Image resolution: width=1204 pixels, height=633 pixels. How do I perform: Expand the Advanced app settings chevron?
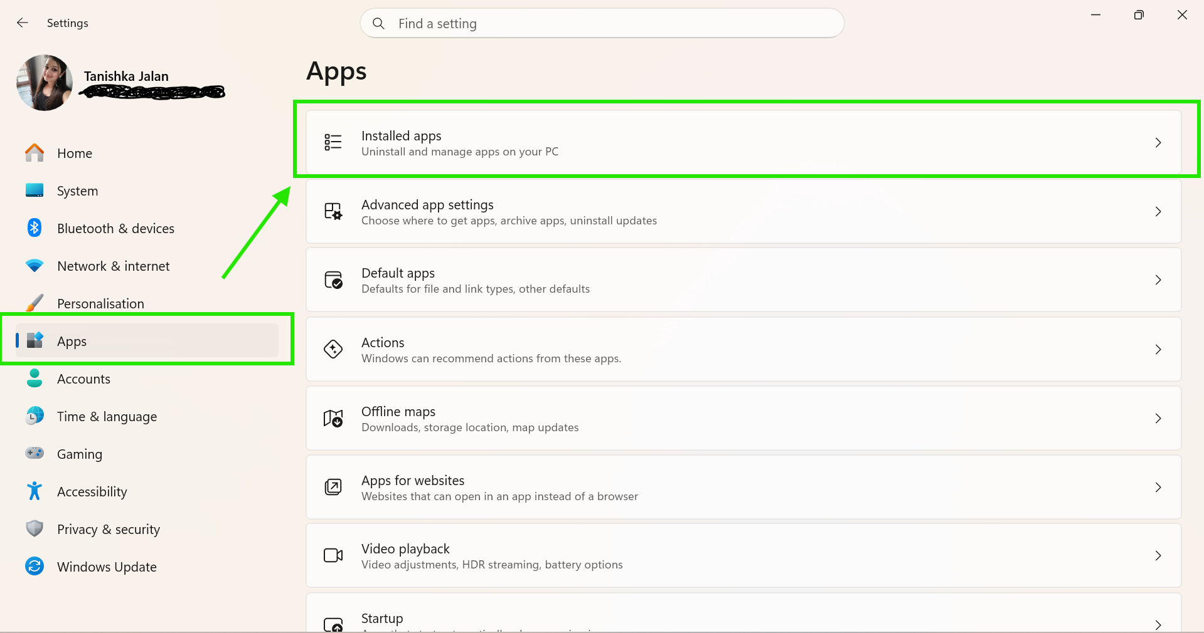[x=1158, y=212]
